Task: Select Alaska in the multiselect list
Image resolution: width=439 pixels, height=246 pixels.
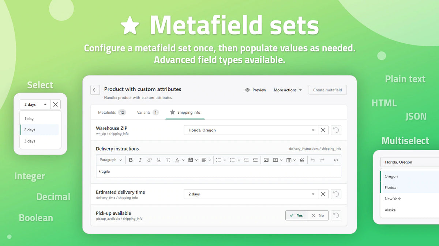Action: coord(409,210)
